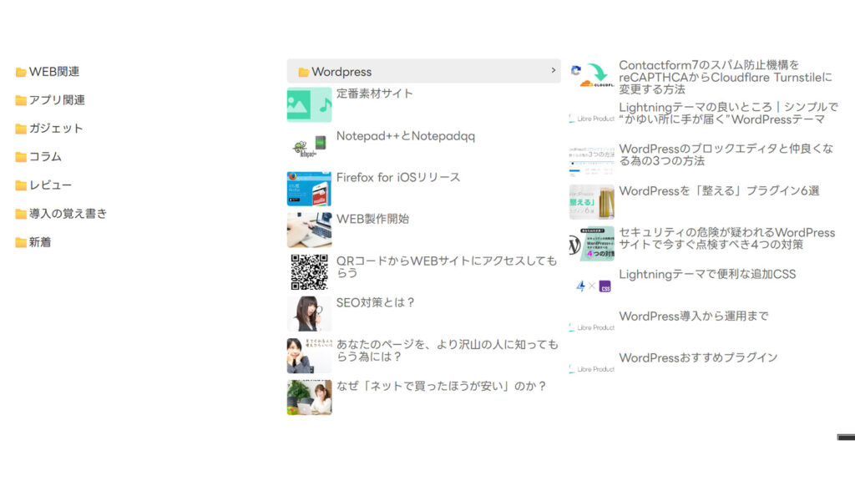855x481 pixels.
Task: Click the Cloudflare Turnstile logo thumbnail
Action: point(592,76)
